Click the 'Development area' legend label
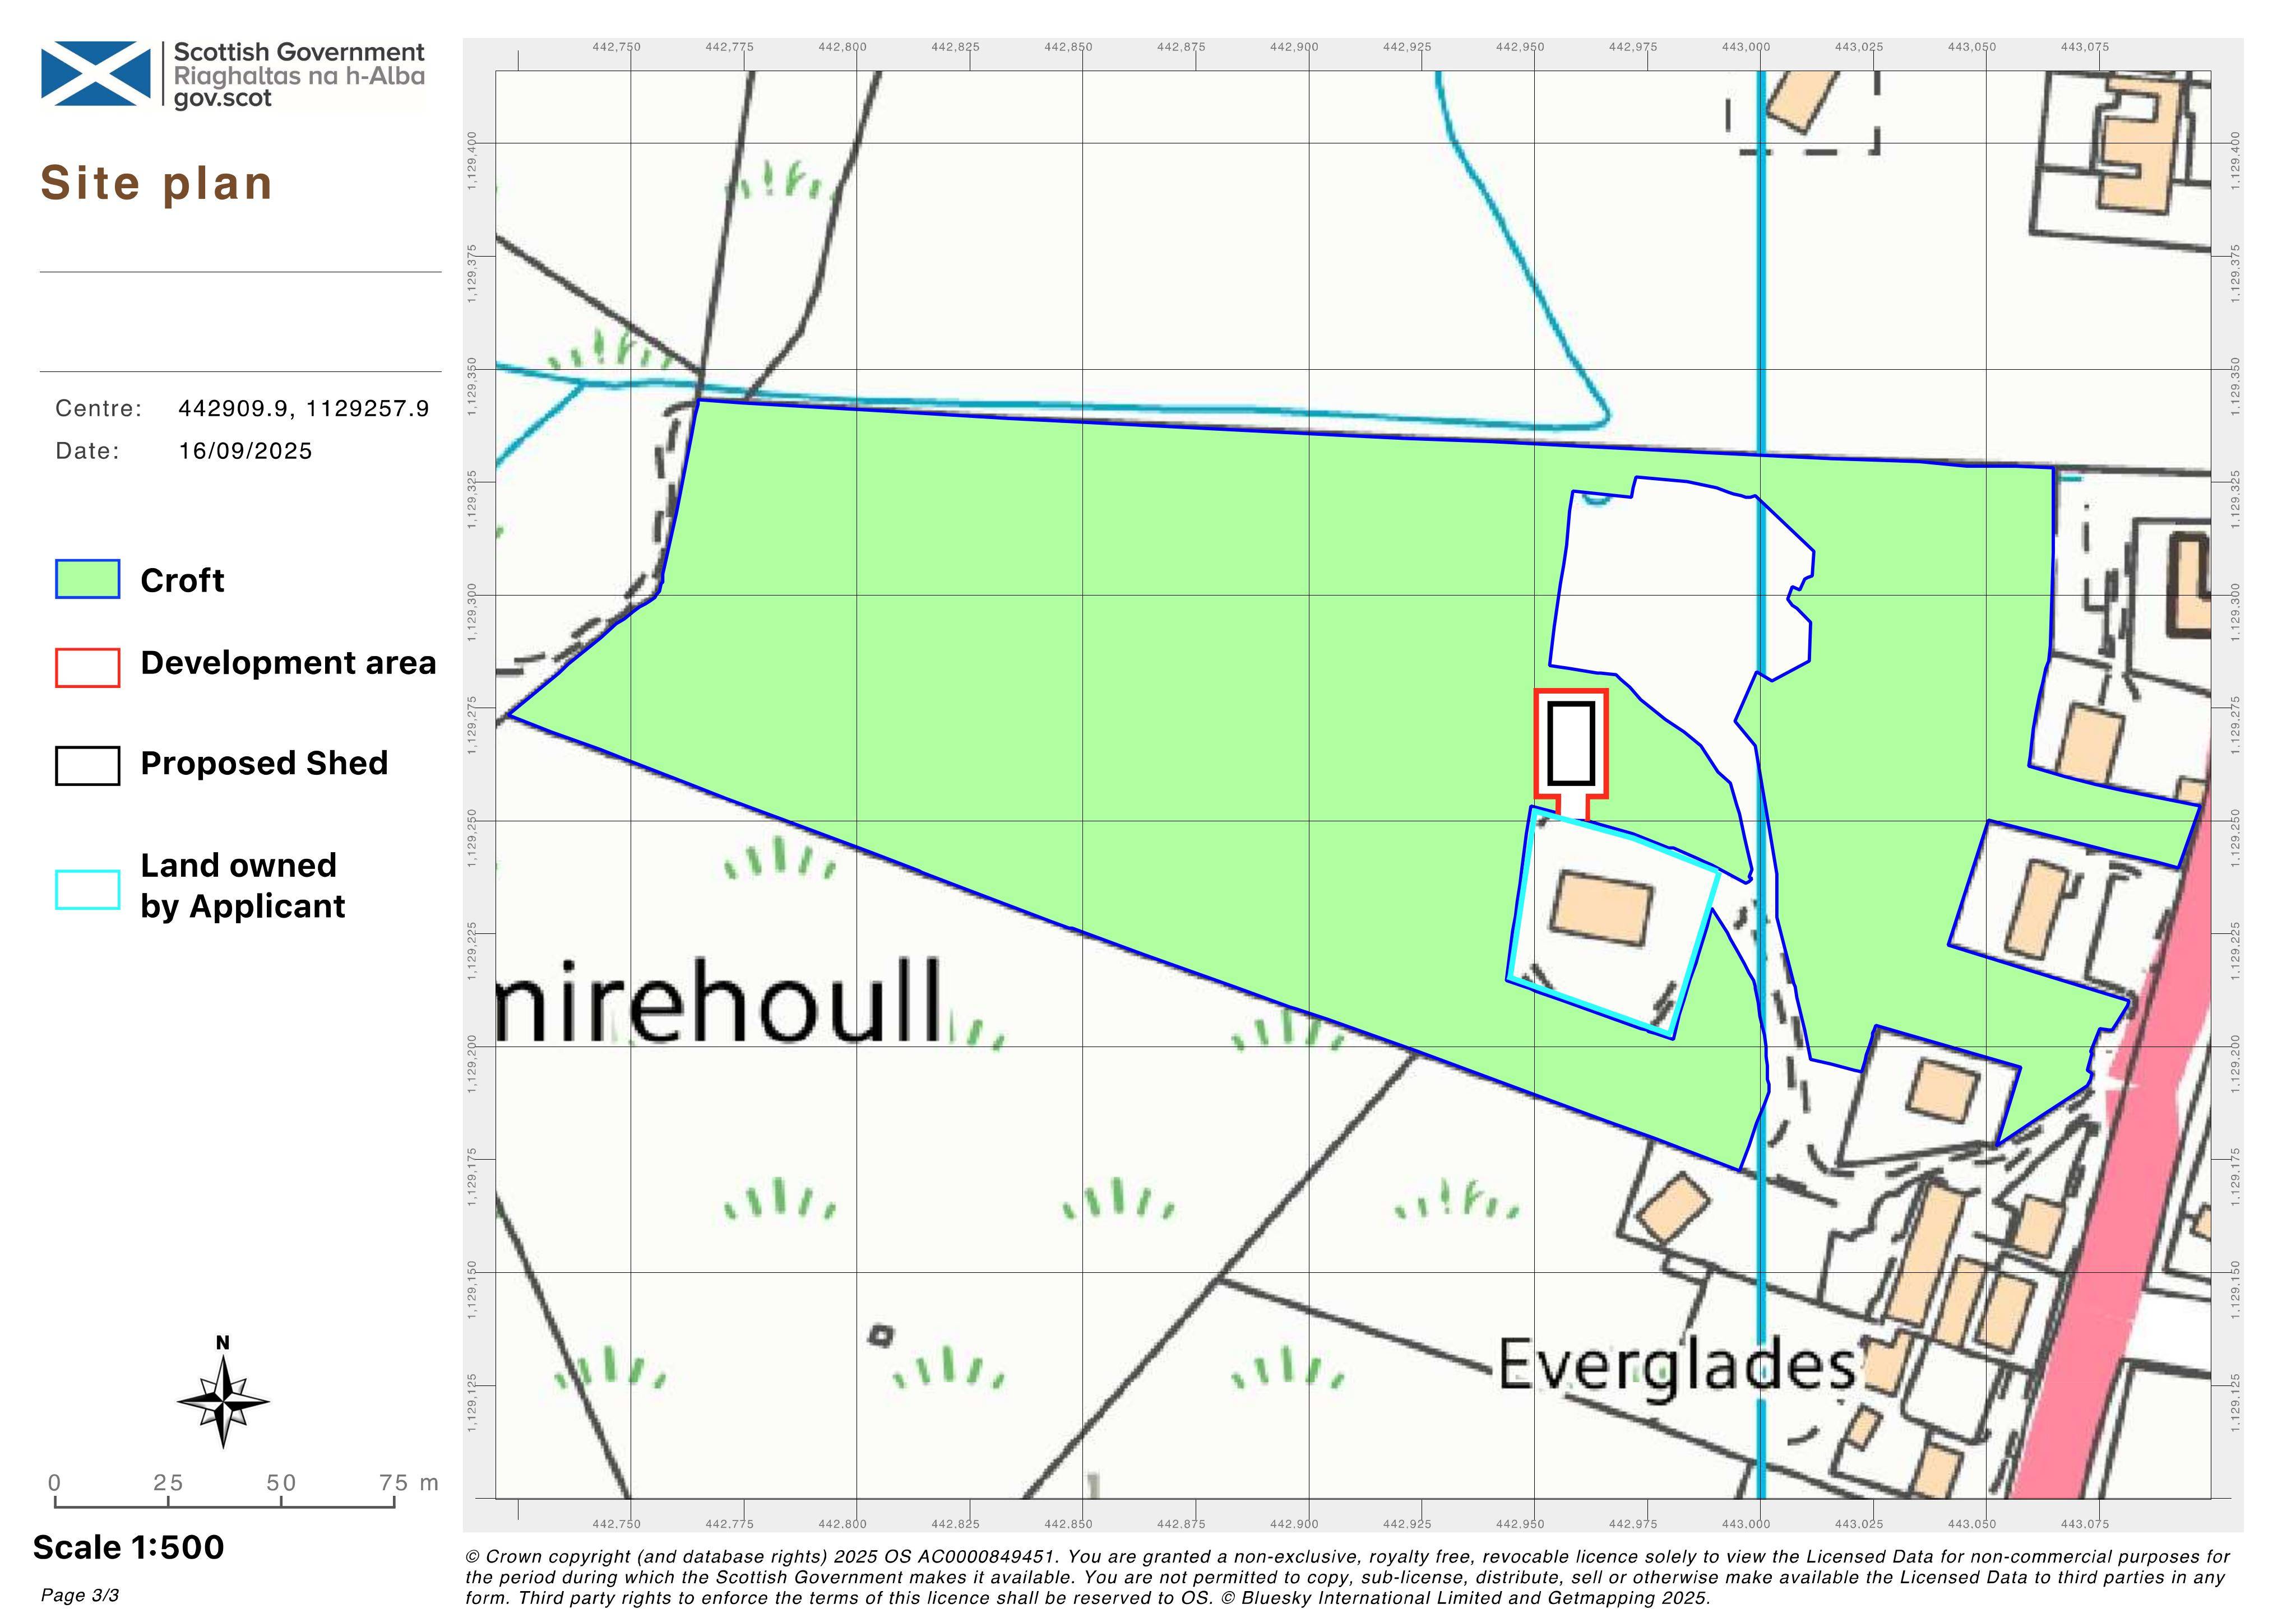Screen dimensions: 2296x1623 pos(288,663)
